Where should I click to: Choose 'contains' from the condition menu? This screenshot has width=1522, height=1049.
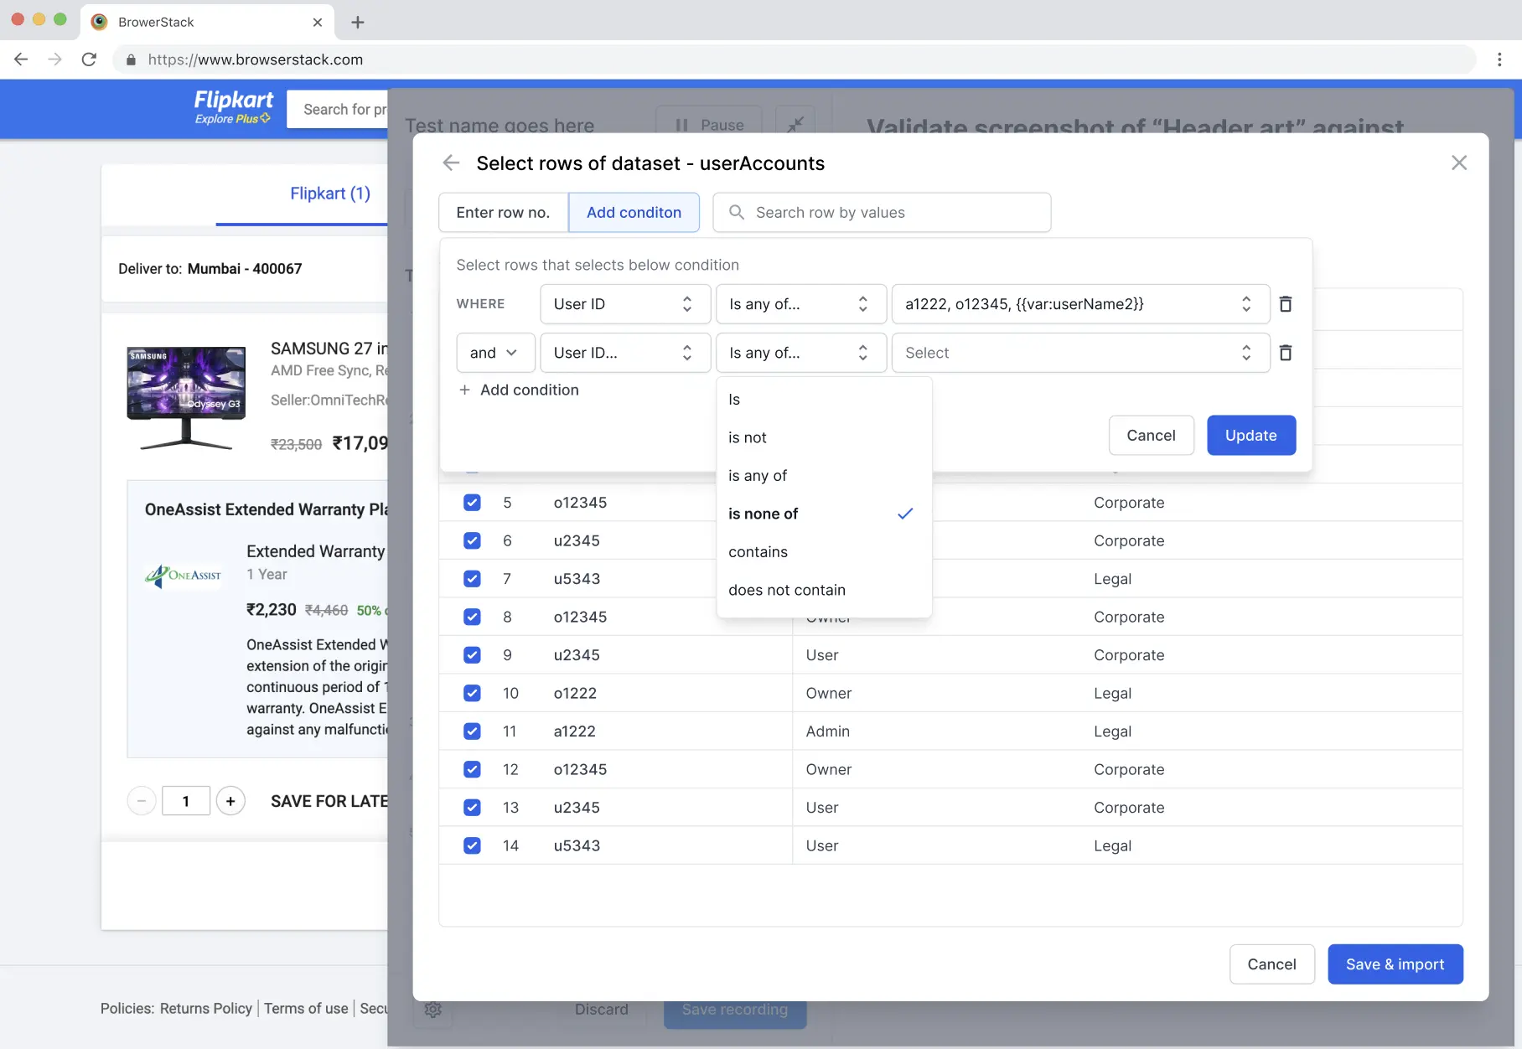click(758, 551)
